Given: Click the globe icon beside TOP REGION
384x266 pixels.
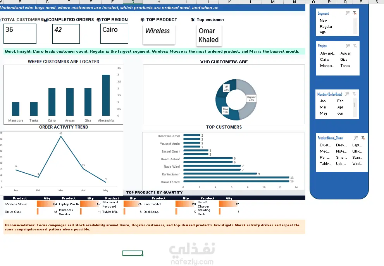Looking at the screenshot, I should pyautogui.click(x=99, y=20).
